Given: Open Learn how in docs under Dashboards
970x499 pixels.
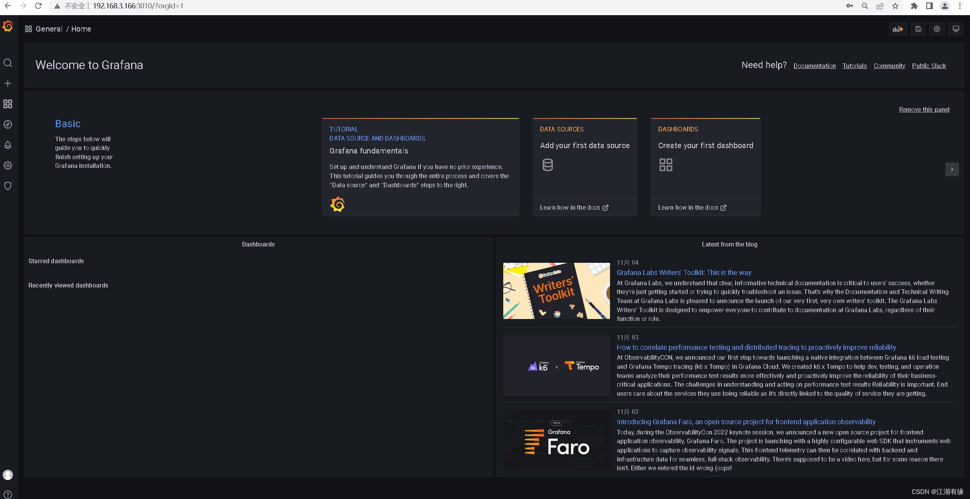Looking at the screenshot, I should (692, 207).
